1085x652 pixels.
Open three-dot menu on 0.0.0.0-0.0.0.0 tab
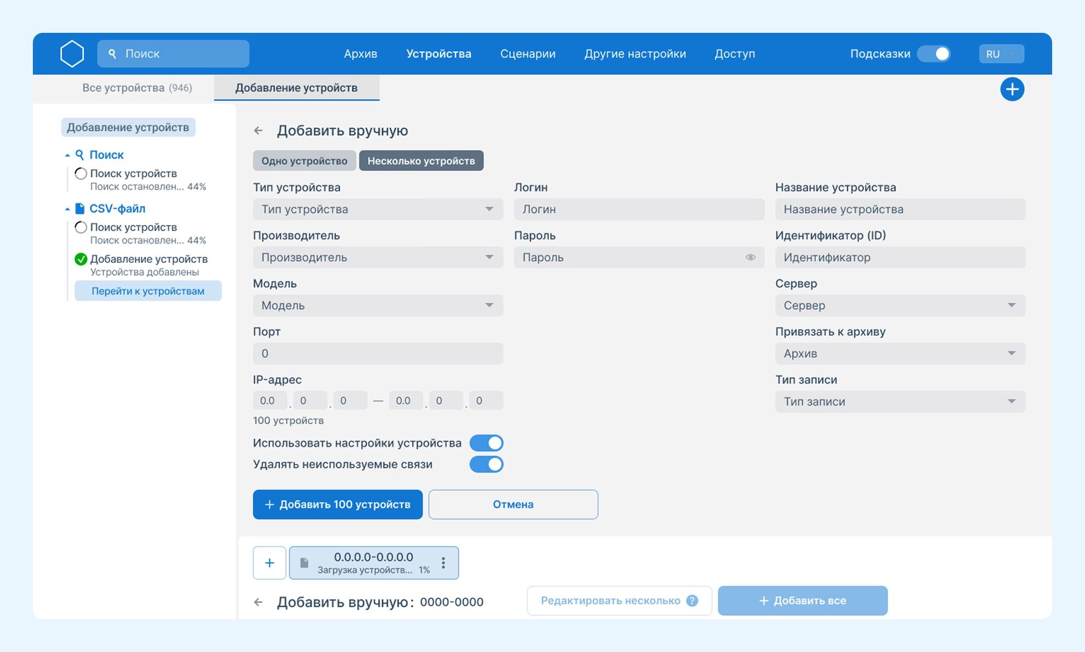tap(443, 563)
